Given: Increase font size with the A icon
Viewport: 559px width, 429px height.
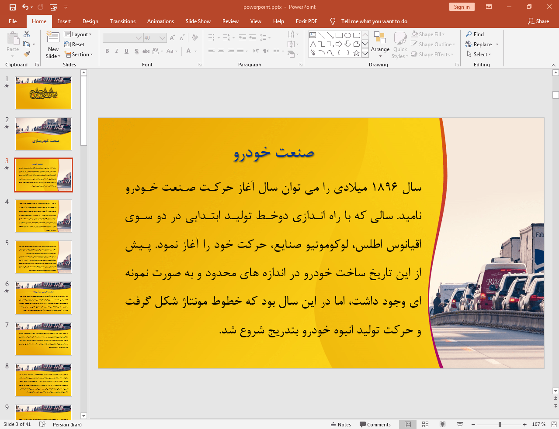Looking at the screenshot, I should (172, 38).
